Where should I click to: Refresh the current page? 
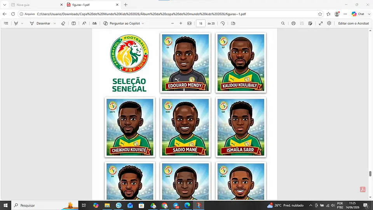pos(13,14)
